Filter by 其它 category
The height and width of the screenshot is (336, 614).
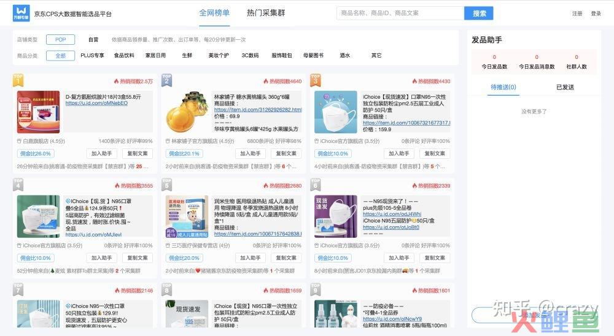pyautogui.click(x=376, y=56)
